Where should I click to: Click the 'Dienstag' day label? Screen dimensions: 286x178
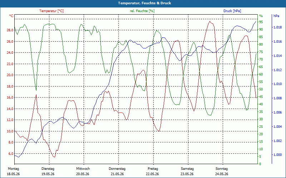click(48, 169)
